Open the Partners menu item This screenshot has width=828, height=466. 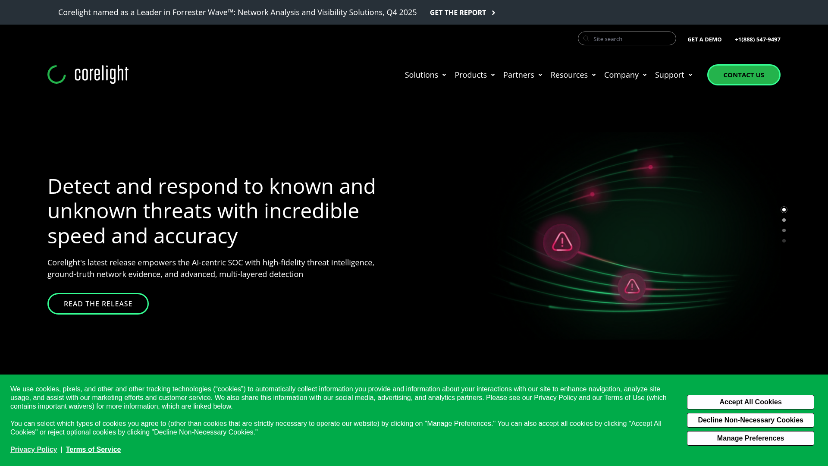(x=519, y=75)
